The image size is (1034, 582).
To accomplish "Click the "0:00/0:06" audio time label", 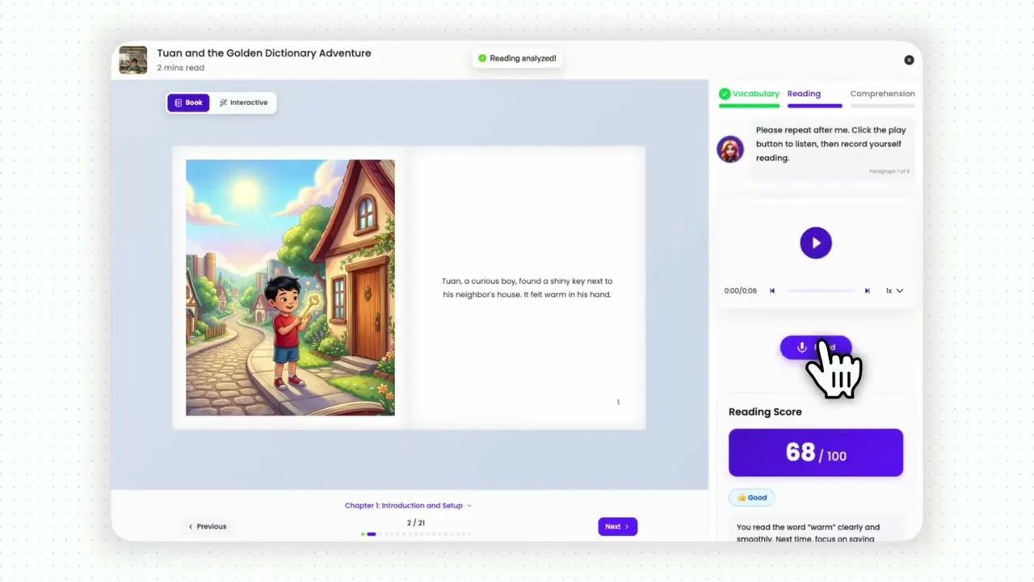I will [741, 291].
